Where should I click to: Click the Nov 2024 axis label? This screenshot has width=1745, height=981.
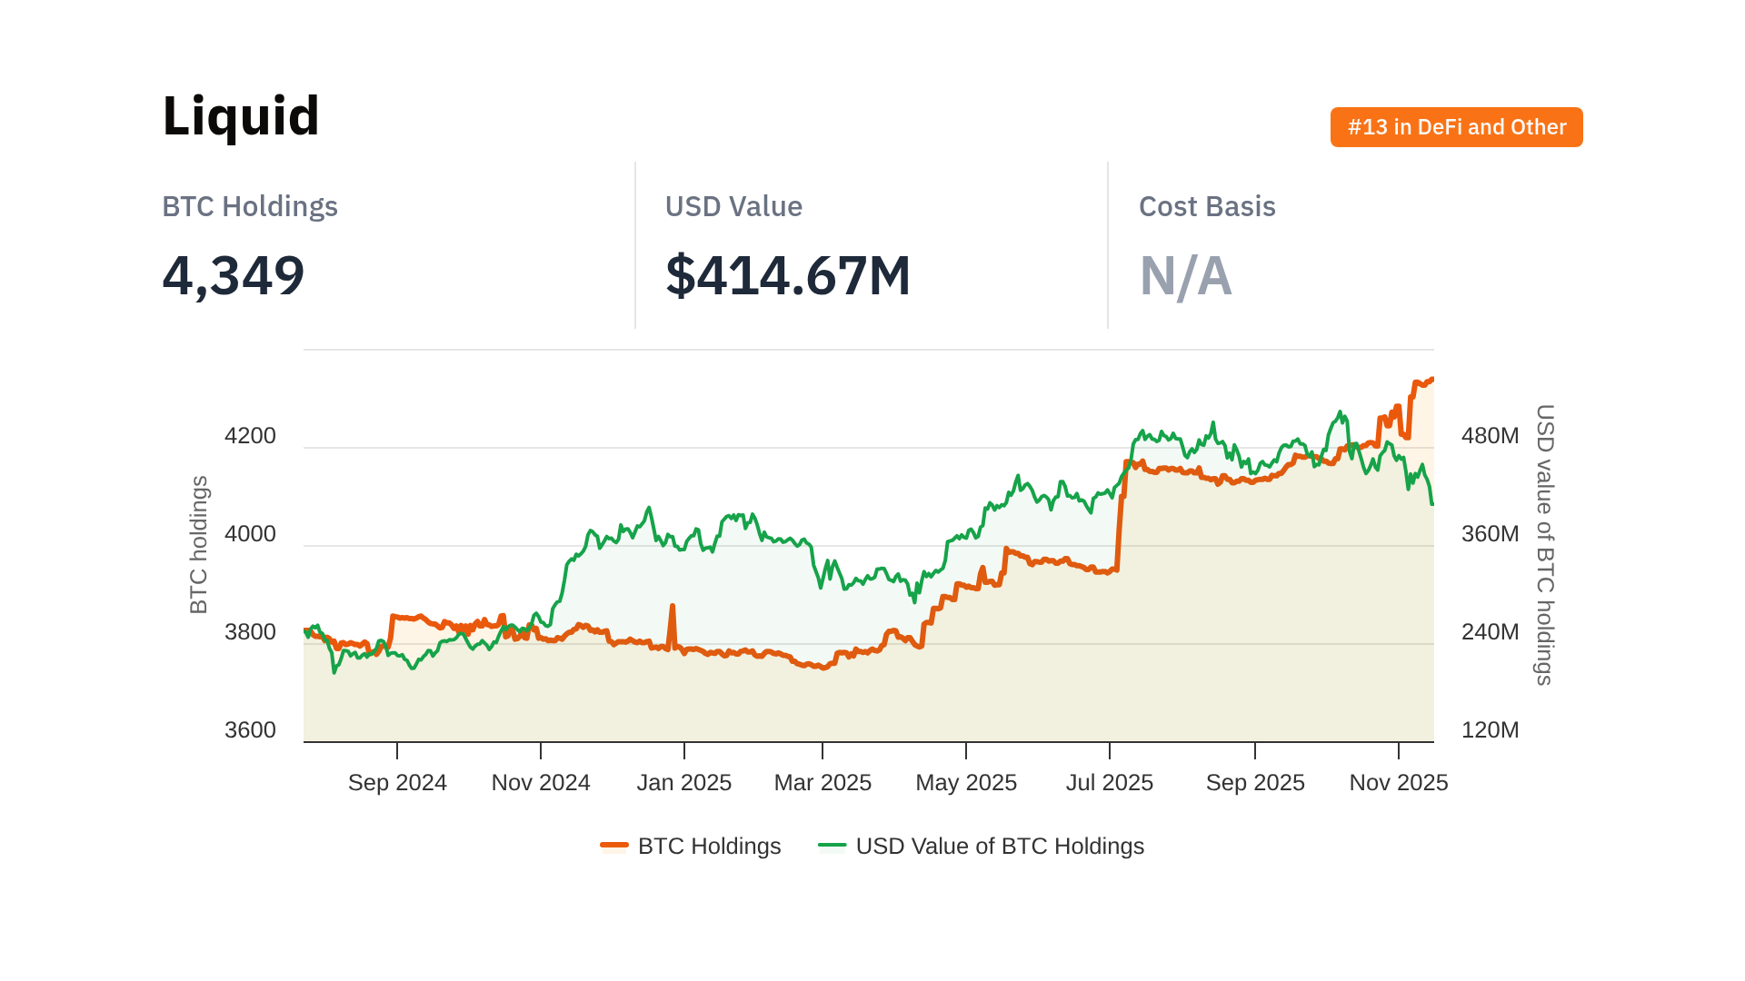pyautogui.click(x=541, y=782)
